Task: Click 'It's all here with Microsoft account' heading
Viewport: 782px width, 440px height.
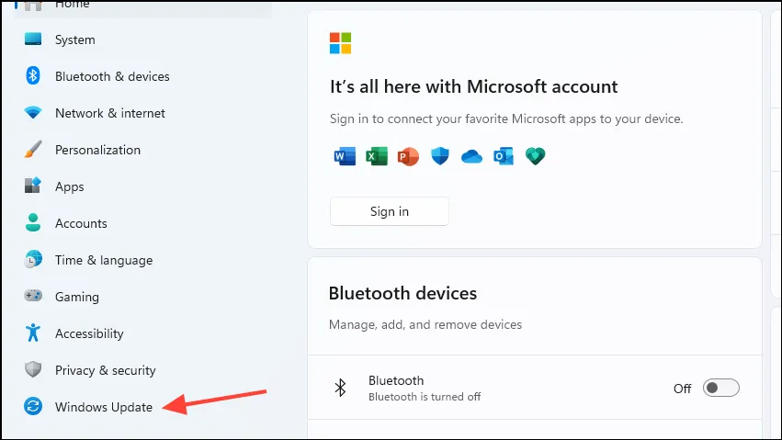Action: pyautogui.click(x=473, y=86)
